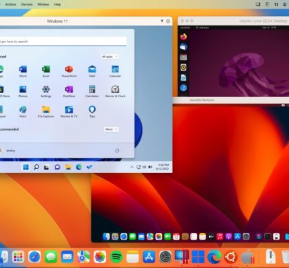Open Maps in the host Mac Dock
This screenshot has width=289, height=268.
coord(83,257)
